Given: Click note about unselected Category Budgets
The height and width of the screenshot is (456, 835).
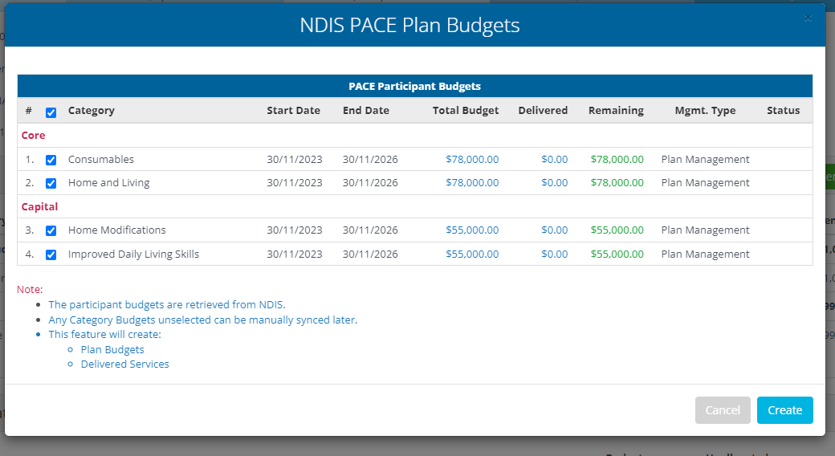Looking at the screenshot, I should coord(203,320).
